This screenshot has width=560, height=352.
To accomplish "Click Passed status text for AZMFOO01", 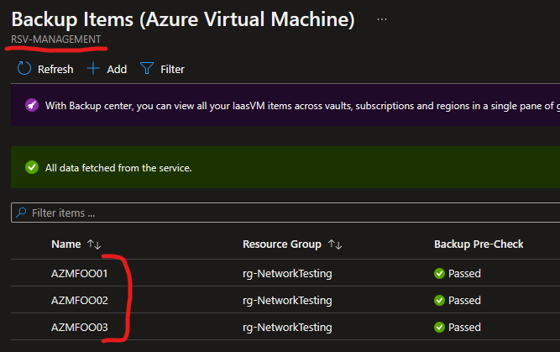I will (464, 273).
